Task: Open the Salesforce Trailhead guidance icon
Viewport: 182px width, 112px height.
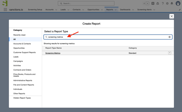Action: (158, 4)
